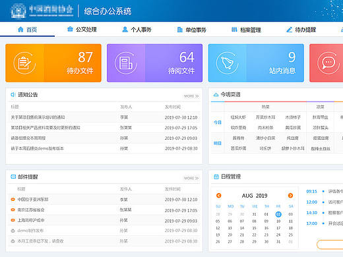
Task: Open the mail 南京江苏省省会
Action: pyautogui.click(x=31, y=210)
